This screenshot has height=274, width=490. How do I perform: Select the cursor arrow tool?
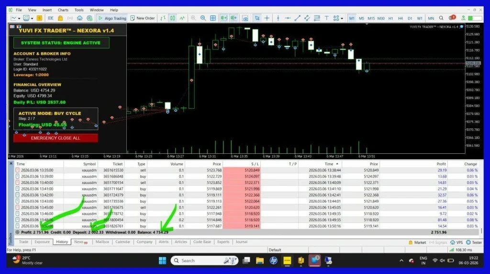pos(257,18)
